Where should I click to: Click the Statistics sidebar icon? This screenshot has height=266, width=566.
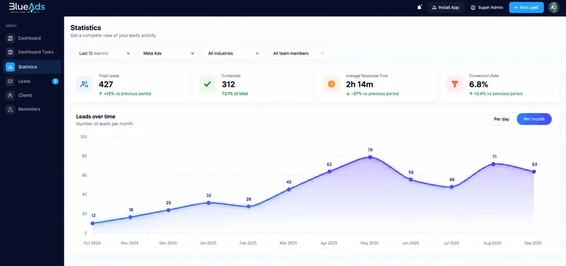tap(10, 67)
